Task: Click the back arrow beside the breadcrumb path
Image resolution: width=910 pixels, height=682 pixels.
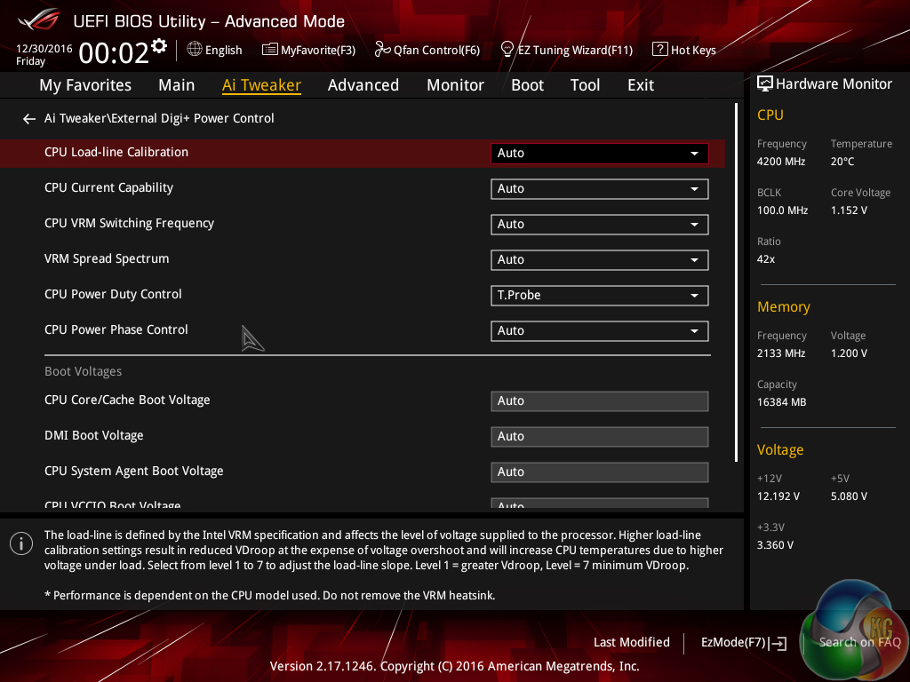Action: [29, 119]
